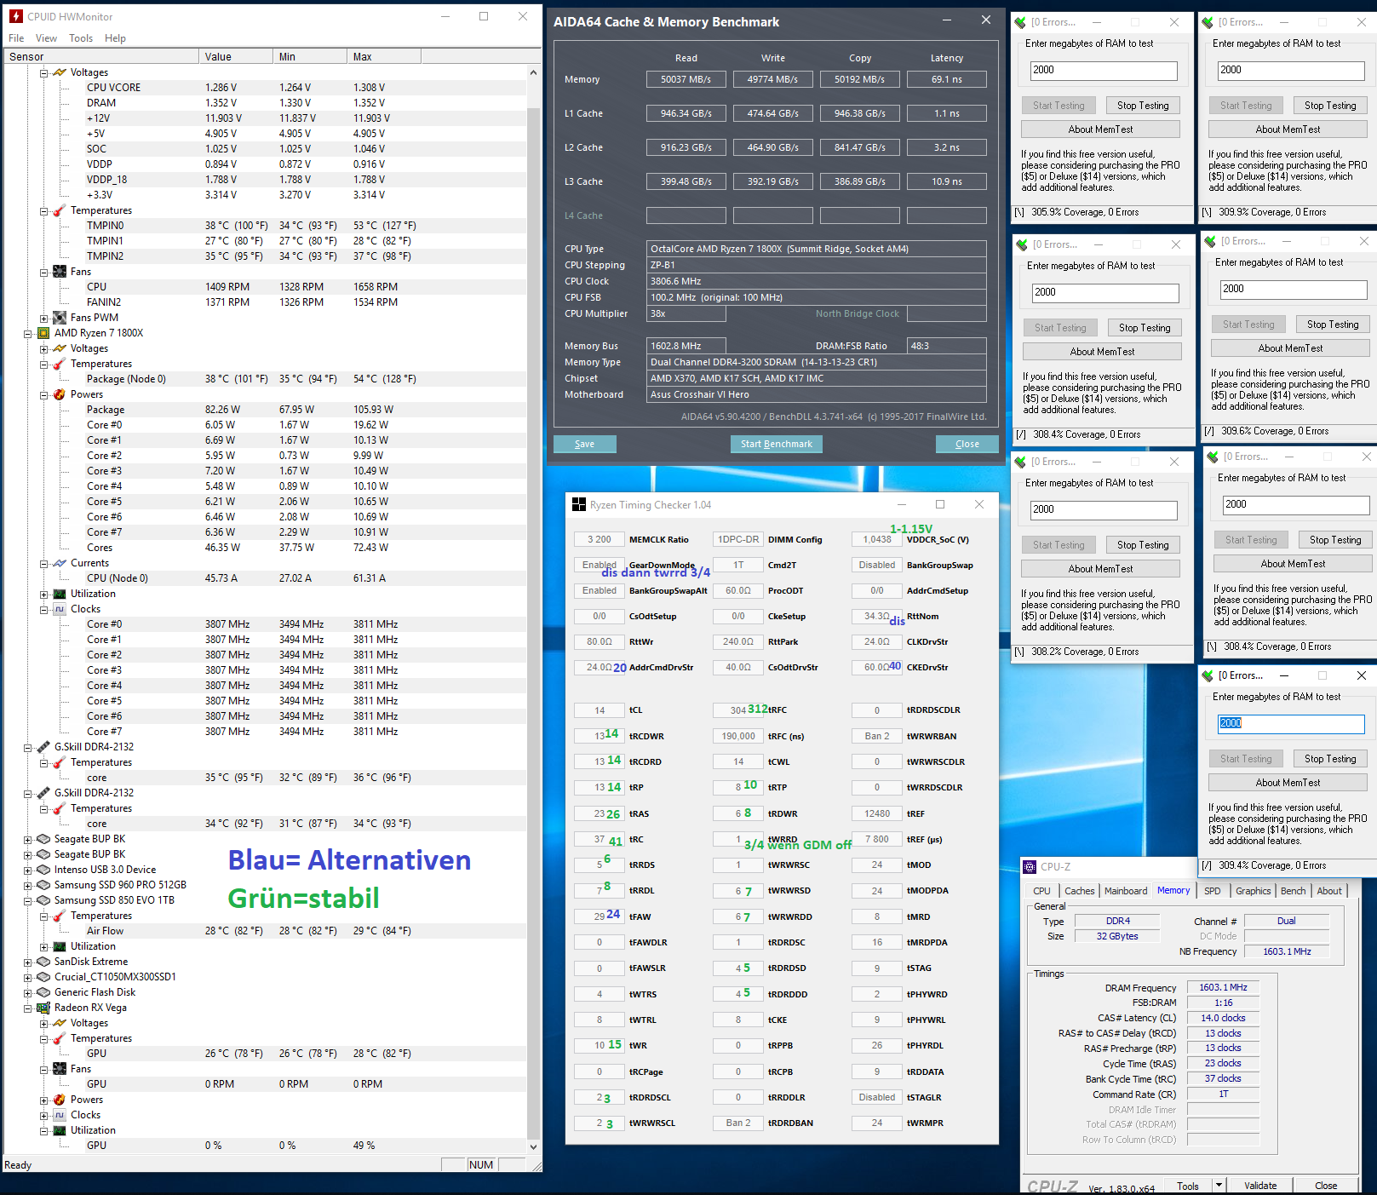Click the SanDisk Extreme drive icon
The image size is (1377, 1195).
tap(43, 962)
